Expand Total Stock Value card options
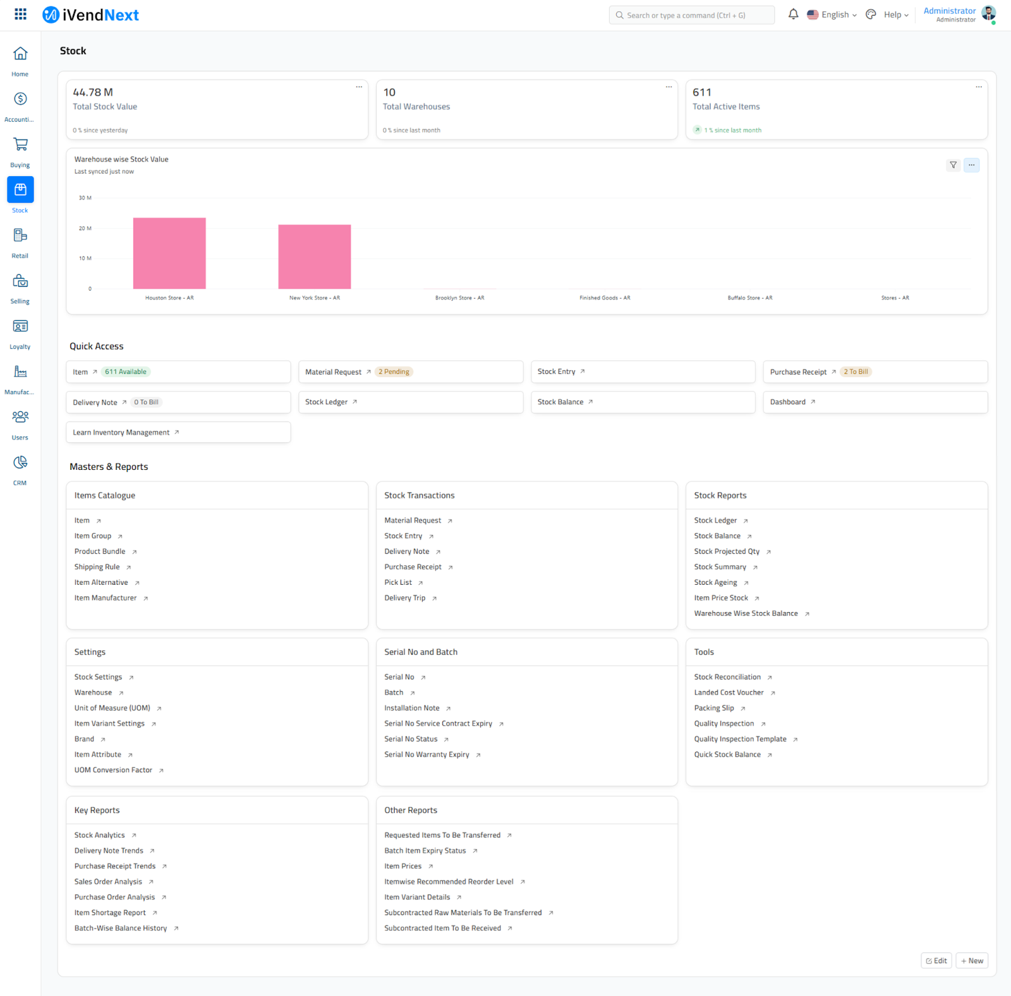 (x=359, y=87)
